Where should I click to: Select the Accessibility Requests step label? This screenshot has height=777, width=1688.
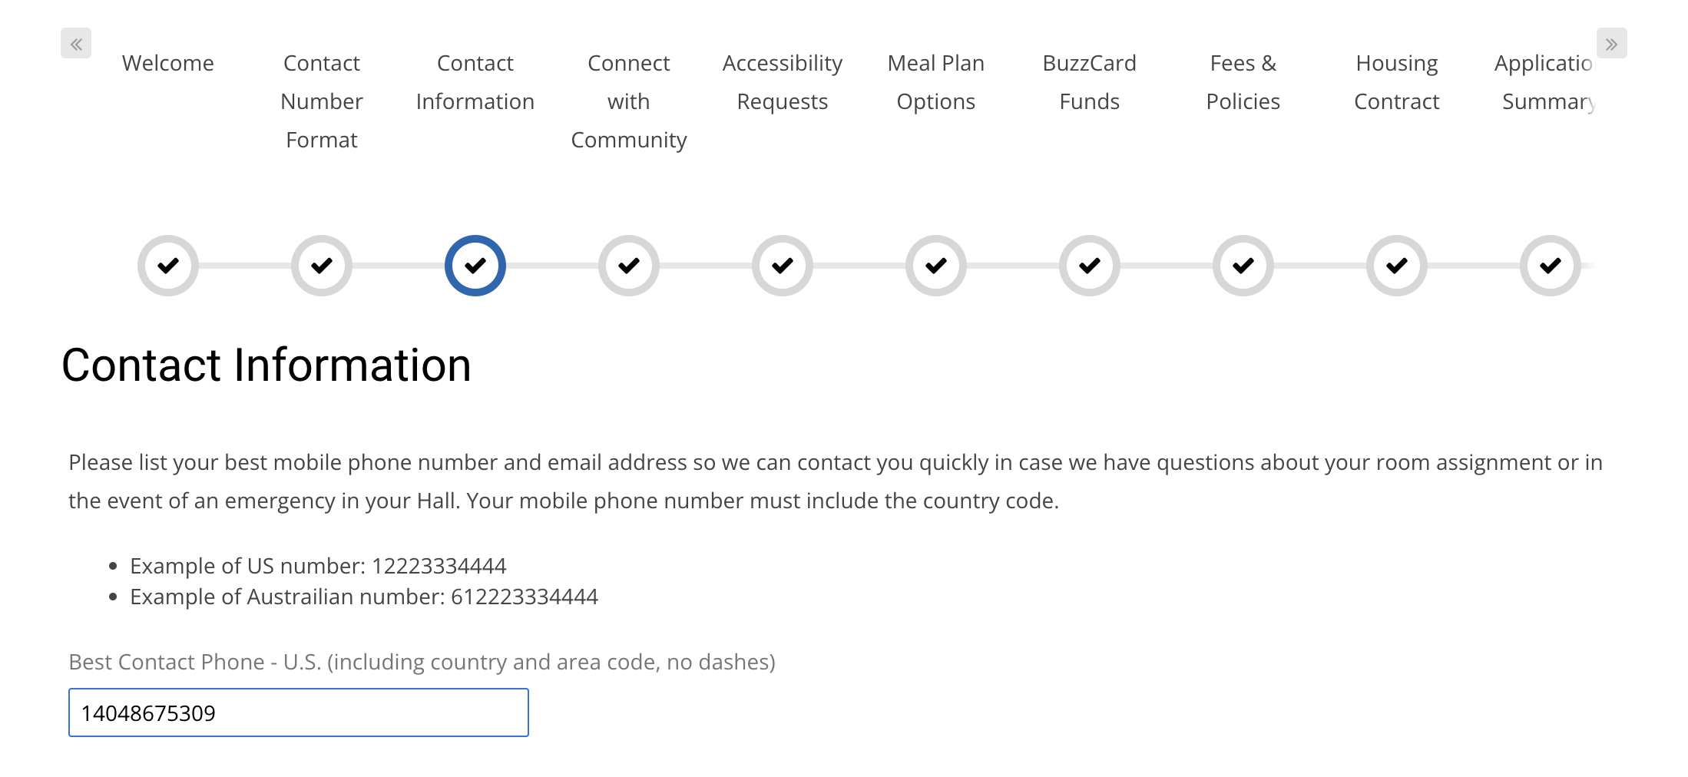pos(783,82)
